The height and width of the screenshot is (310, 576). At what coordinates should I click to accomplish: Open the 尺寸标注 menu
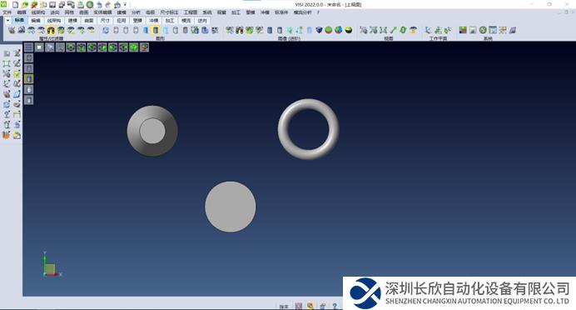169,12
